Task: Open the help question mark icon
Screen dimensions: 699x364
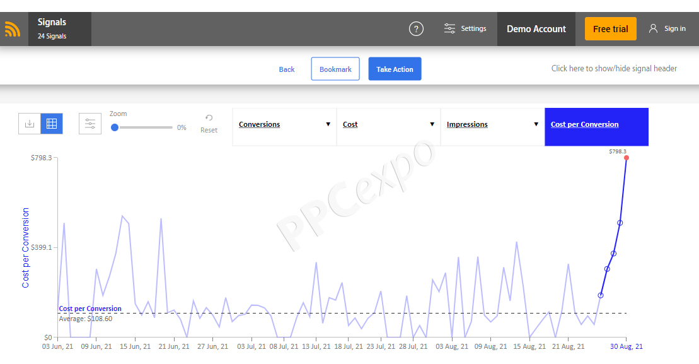Action: click(416, 29)
